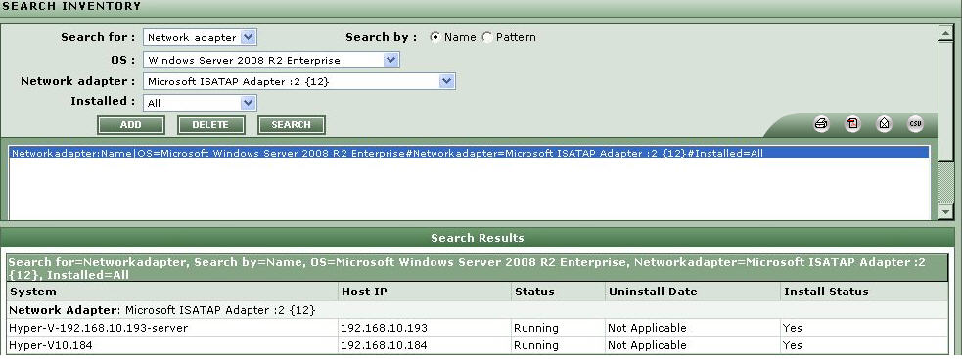Click Not Applicable for Hyper-V10.184
Image resolution: width=962 pixels, height=359 pixels.
[x=647, y=345]
